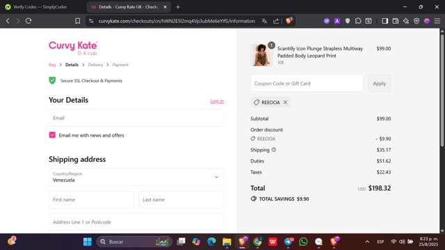Click the Duties amount $51.62
This screenshot has width=445, height=250.
click(384, 161)
